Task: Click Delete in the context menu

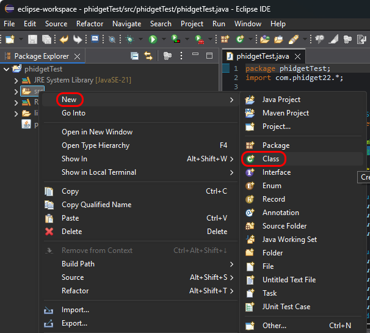Action: pyautogui.click(x=71, y=232)
